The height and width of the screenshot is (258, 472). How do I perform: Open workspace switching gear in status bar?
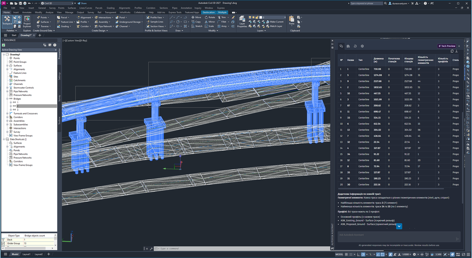coord(414,254)
